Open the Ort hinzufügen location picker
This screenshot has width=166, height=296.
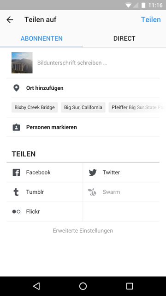(83, 88)
